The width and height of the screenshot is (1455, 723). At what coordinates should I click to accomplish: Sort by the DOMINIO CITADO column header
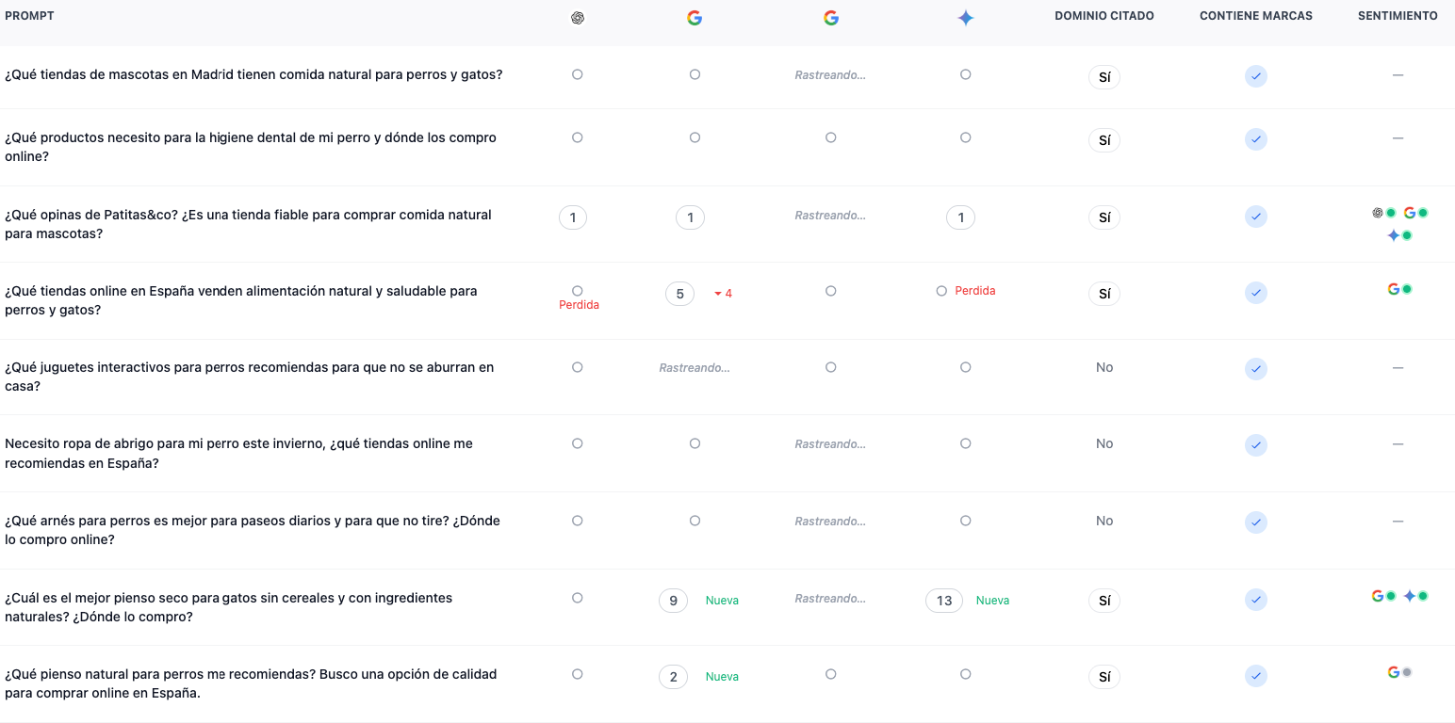coord(1104,16)
